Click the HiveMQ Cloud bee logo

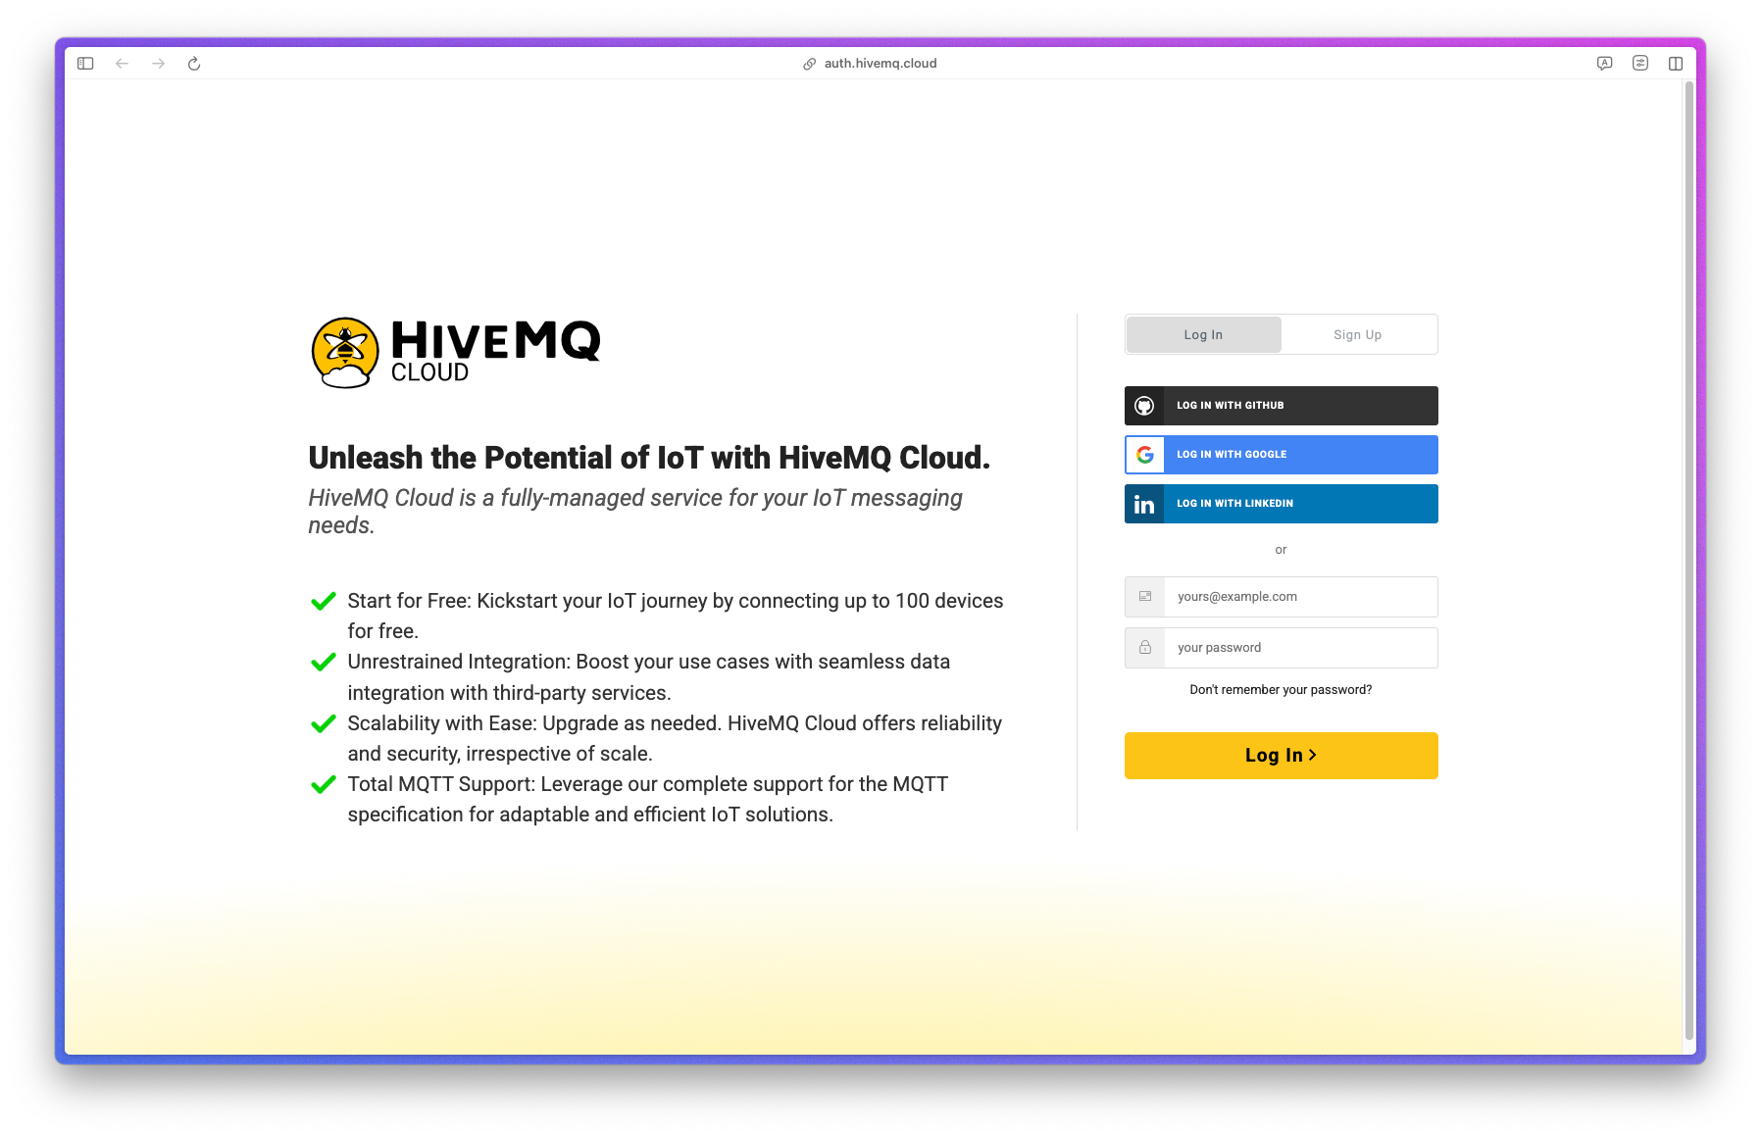345,353
